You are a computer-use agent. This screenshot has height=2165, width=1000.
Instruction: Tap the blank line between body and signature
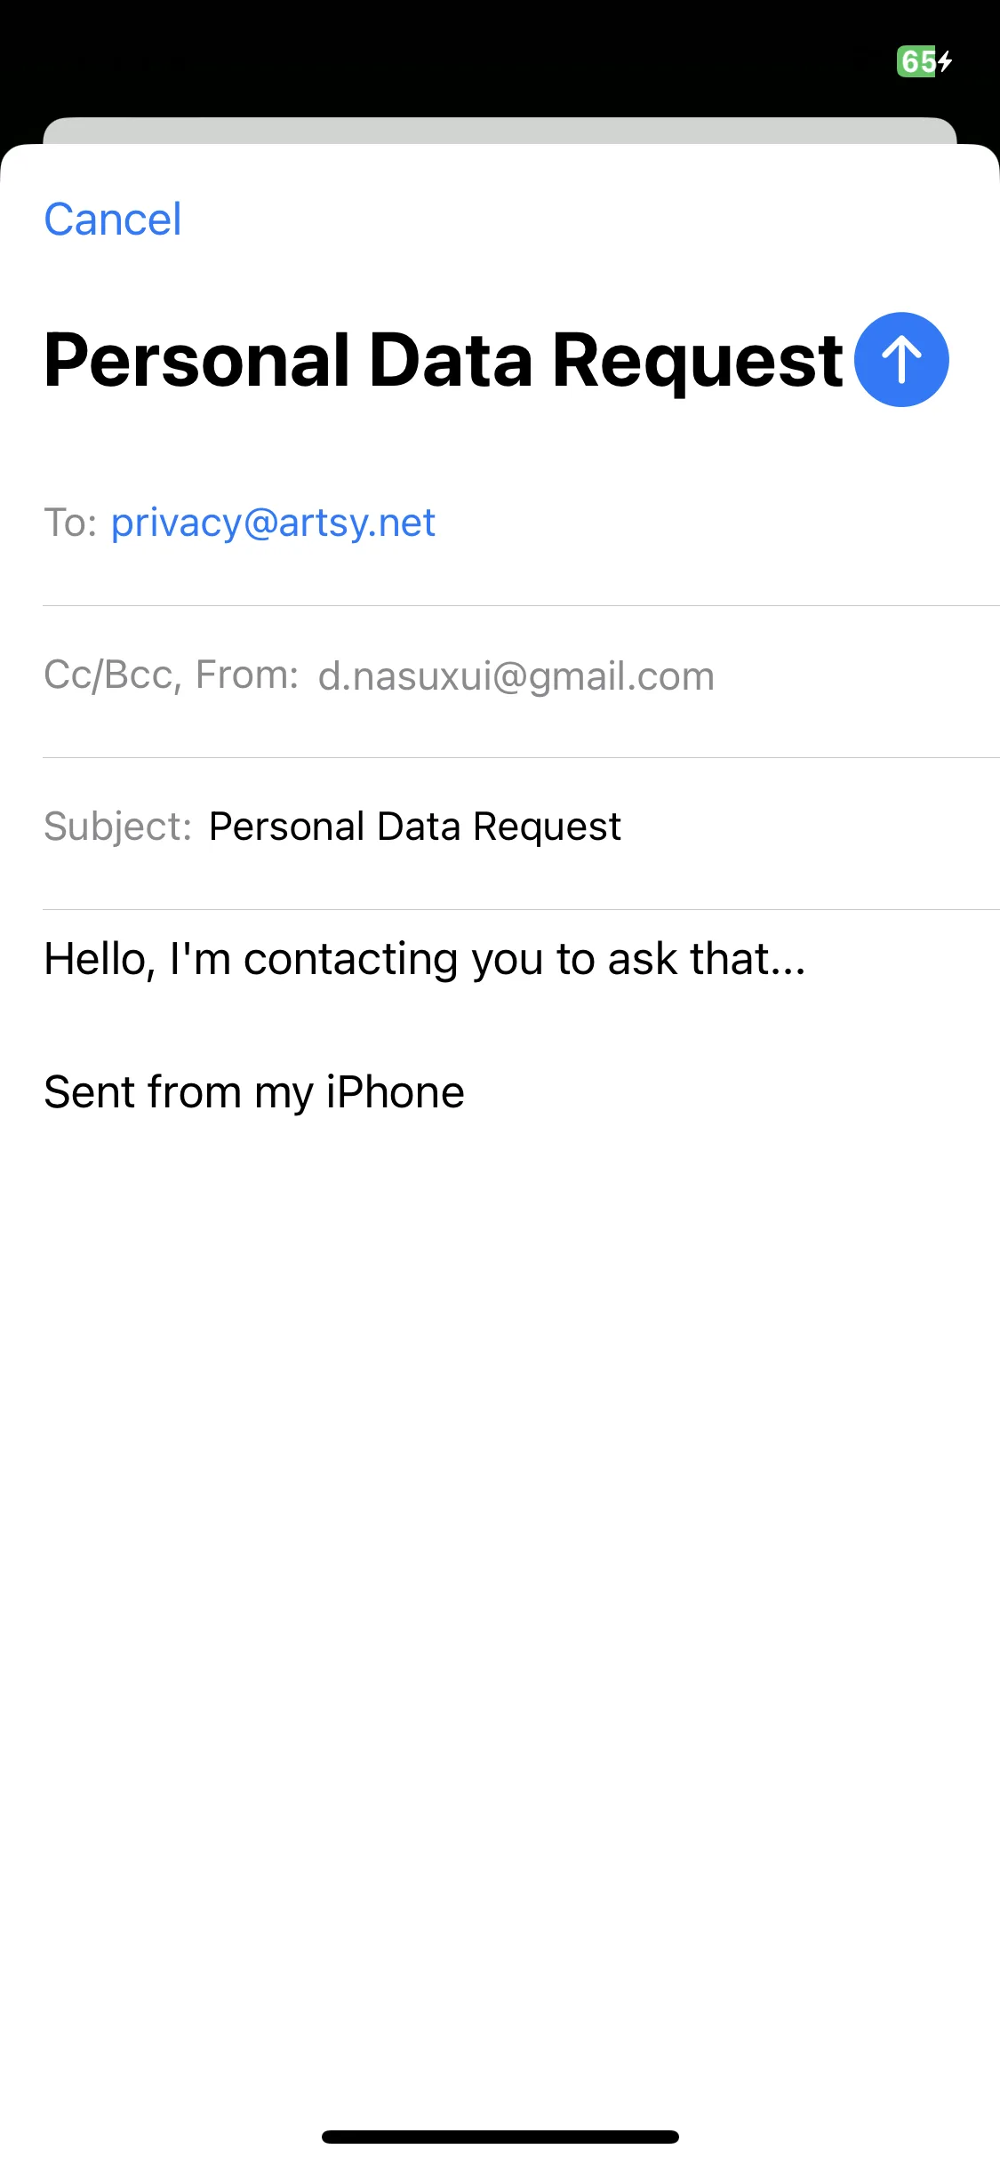[500, 1027]
